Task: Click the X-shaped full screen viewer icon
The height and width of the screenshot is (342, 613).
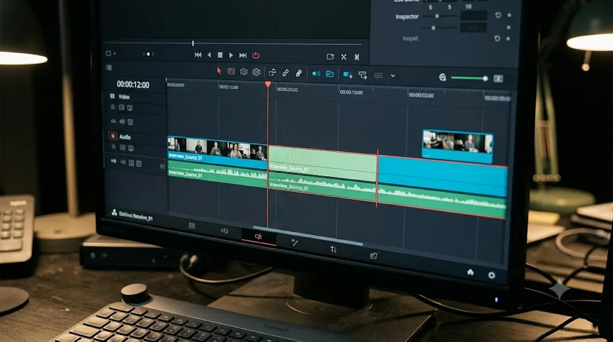Action: pos(344,57)
